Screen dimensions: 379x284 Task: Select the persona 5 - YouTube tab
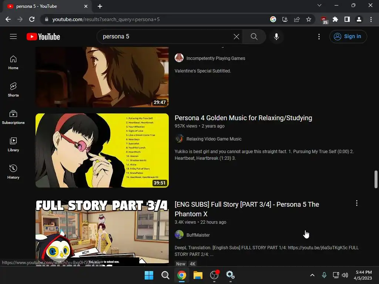click(x=47, y=6)
